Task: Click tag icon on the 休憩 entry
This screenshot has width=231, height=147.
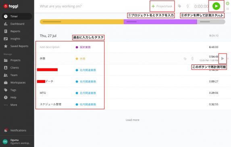Action: (185, 59)
